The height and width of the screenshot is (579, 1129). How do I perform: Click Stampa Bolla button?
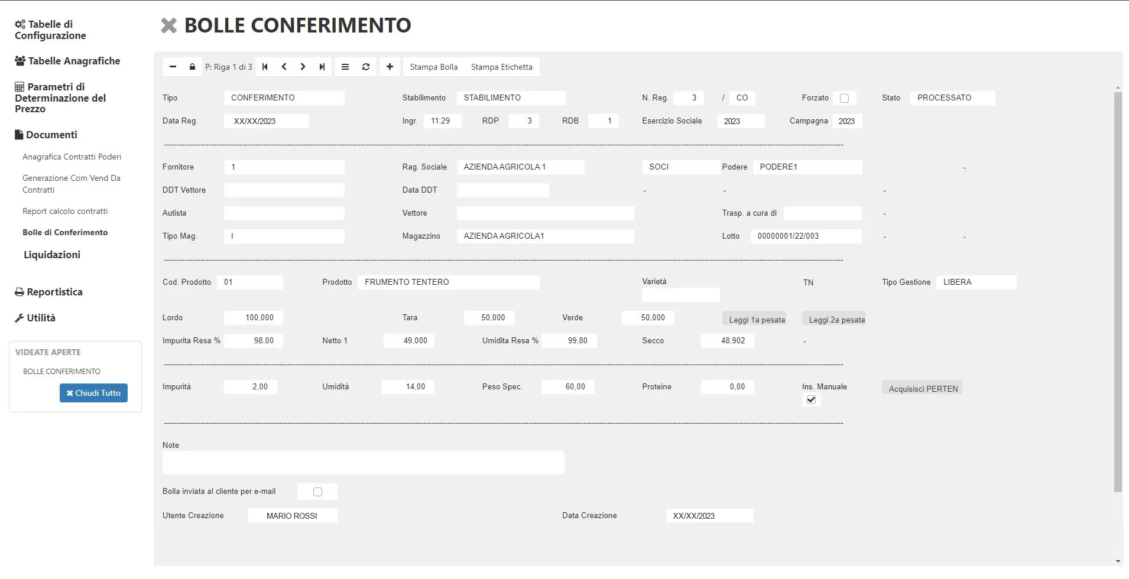[434, 67]
